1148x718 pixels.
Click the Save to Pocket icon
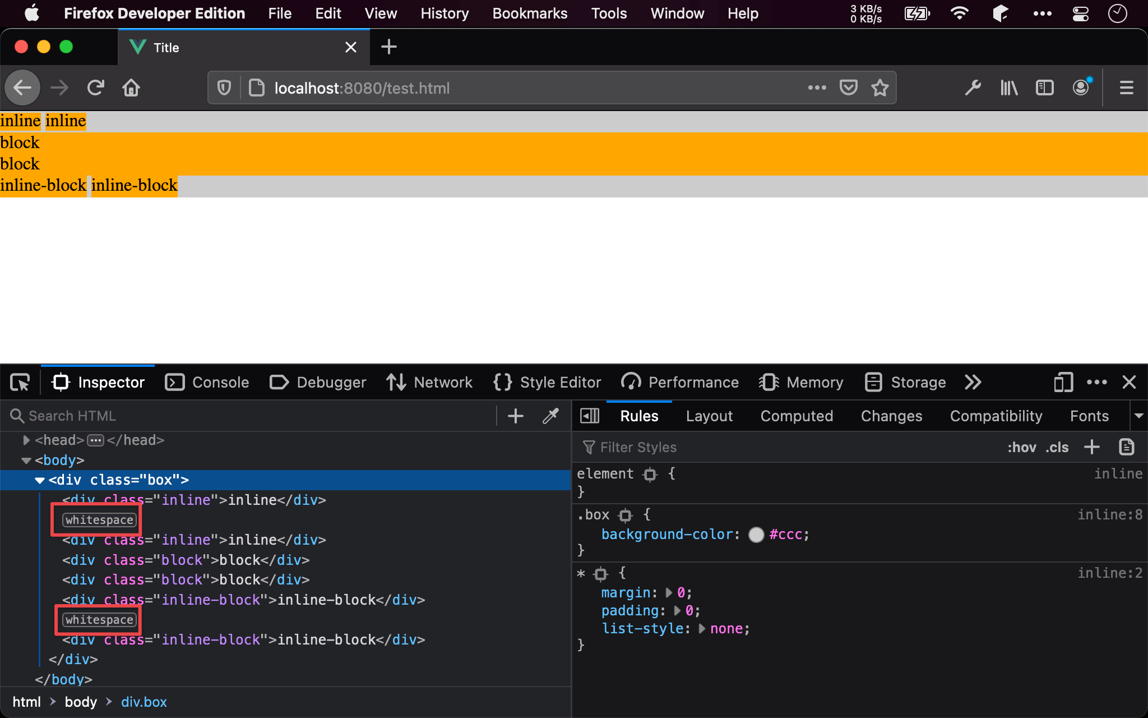coord(848,88)
